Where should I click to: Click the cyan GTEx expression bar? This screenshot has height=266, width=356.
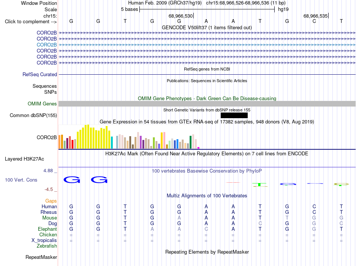(112, 143)
